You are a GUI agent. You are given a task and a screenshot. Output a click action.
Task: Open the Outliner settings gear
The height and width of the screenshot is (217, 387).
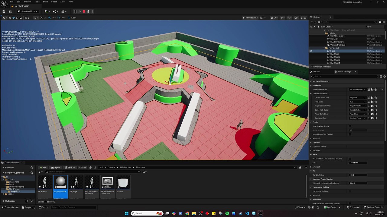[384, 22]
